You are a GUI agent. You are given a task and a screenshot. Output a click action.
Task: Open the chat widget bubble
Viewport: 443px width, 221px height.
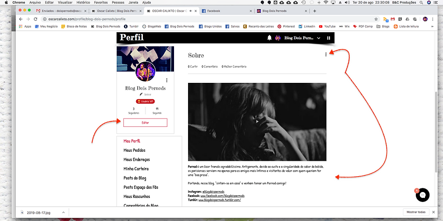click(422, 195)
